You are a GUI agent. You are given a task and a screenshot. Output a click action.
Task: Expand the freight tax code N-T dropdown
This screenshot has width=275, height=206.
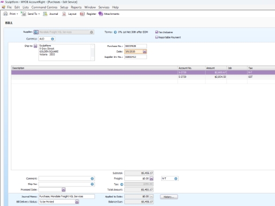[176, 179]
